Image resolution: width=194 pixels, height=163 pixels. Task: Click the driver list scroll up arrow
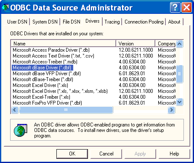coord(179,44)
